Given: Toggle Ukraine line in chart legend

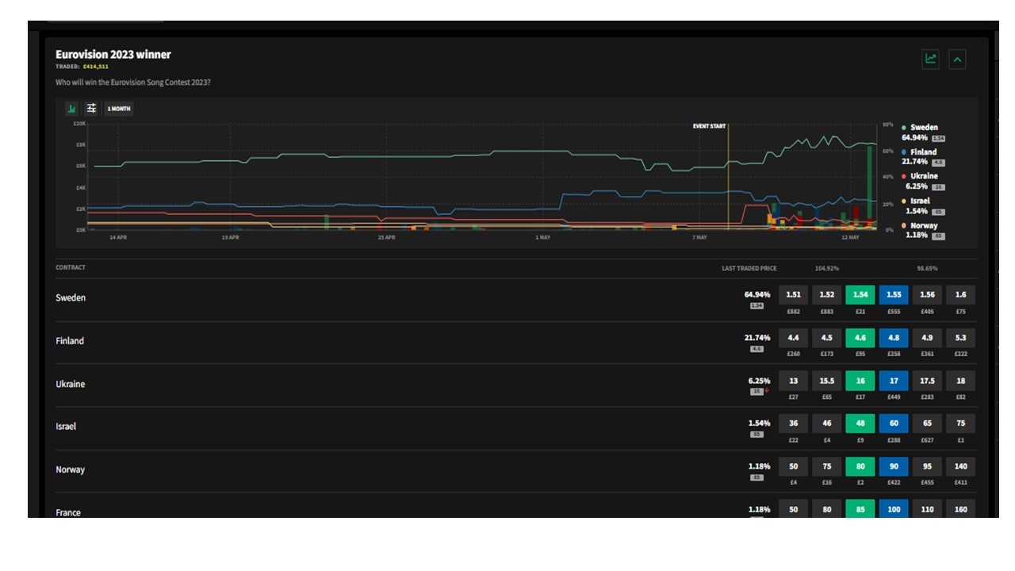Looking at the screenshot, I should 923,176.
